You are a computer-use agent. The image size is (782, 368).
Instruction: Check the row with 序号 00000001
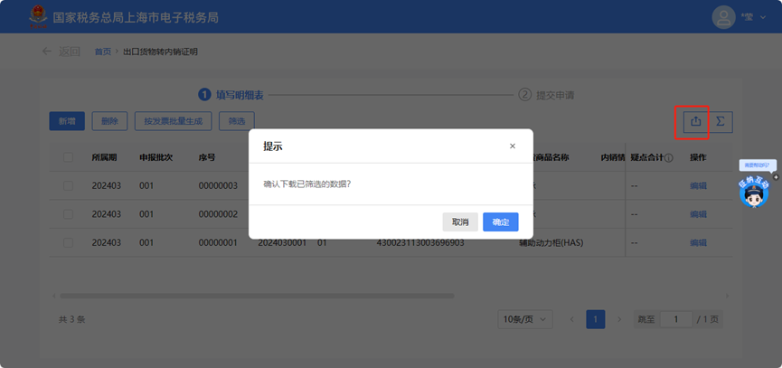(69, 242)
